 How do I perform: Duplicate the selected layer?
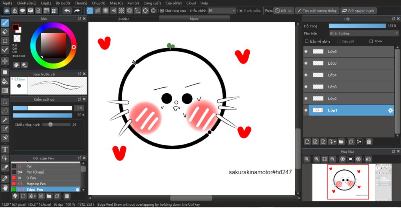(351, 142)
